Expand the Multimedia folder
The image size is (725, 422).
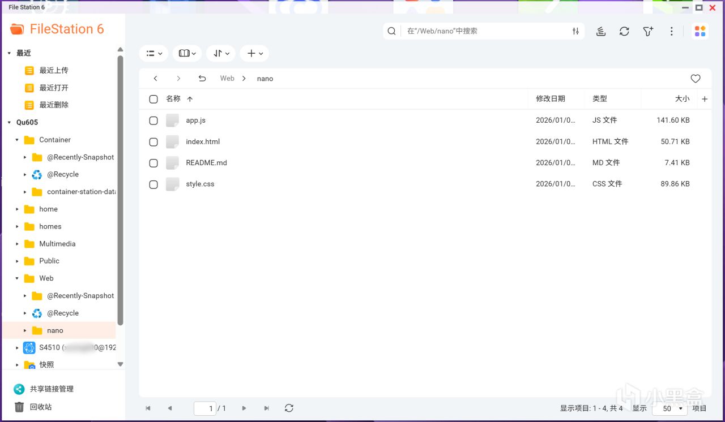tap(17, 244)
